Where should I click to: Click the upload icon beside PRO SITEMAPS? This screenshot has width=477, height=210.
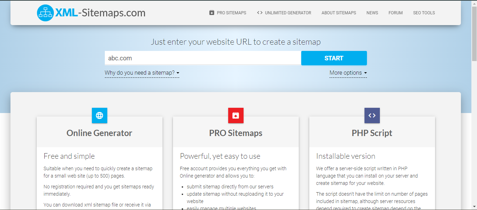[x=211, y=13]
